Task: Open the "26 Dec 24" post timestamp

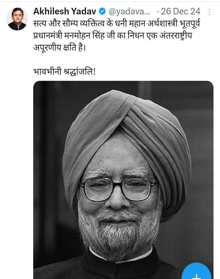Action: pyautogui.click(x=181, y=12)
